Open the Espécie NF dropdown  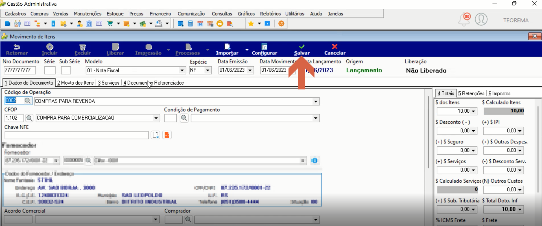pyautogui.click(x=208, y=70)
